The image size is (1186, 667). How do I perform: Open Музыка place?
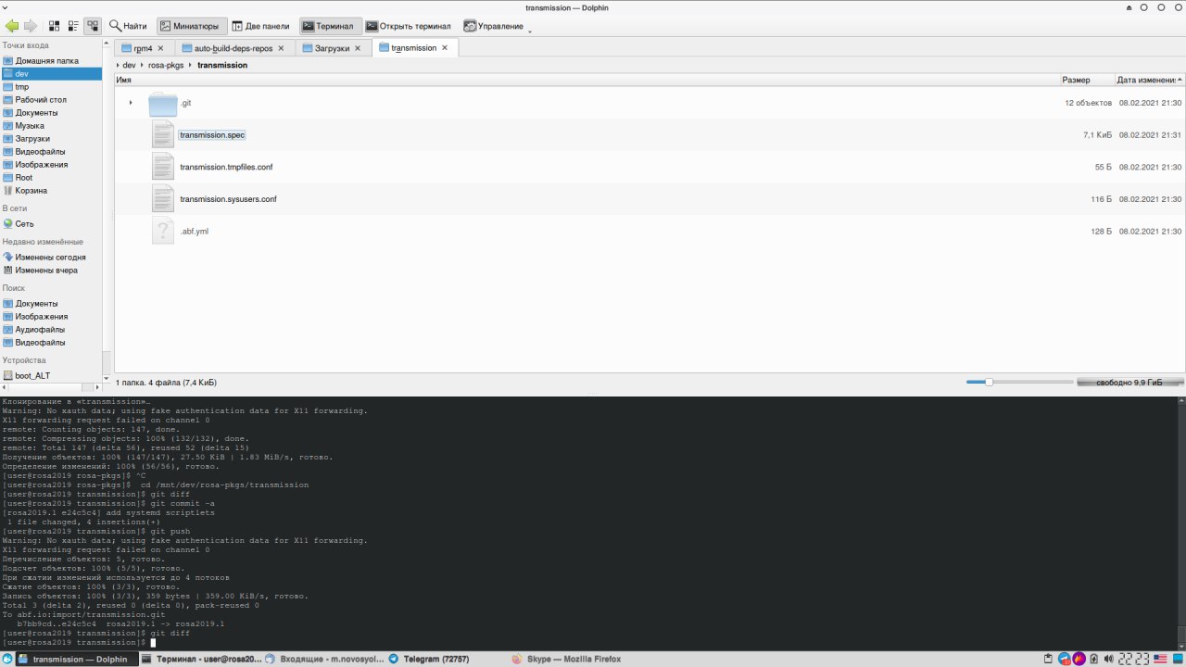click(x=51, y=125)
